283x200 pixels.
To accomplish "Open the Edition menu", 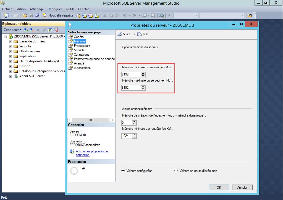I will pyautogui.click(x=20, y=9).
